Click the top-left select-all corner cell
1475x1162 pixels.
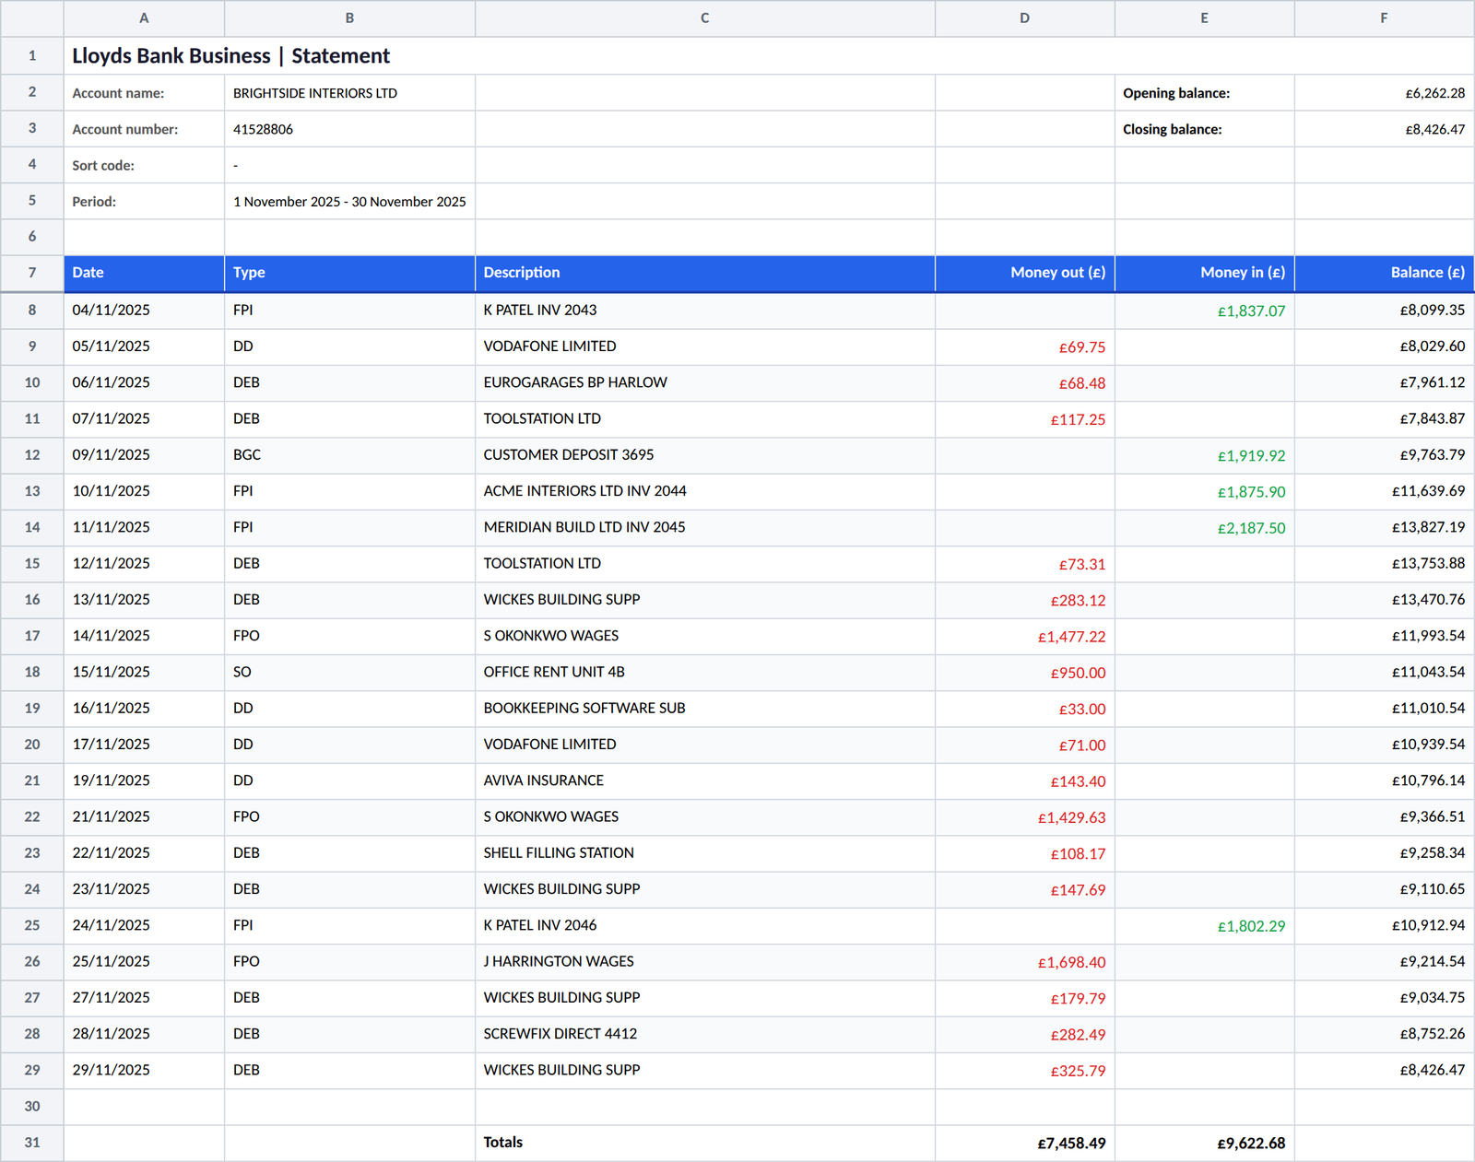(32, 18)
